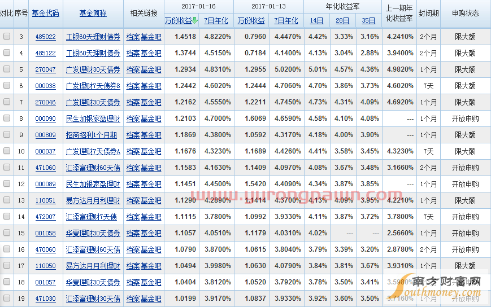The image size is (491, 307).
Task: Sort by 28日 annualized yield
Action: pyautogui.click(x=342, y=21)
